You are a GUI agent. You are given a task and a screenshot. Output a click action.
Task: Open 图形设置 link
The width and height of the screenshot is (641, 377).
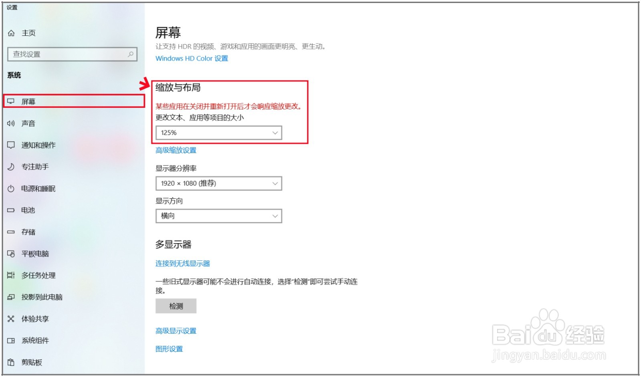169,349
